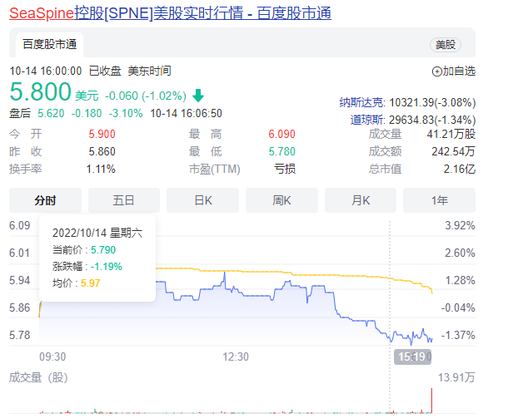Click the 15:19 time marker label

click(x=413, y=357)
